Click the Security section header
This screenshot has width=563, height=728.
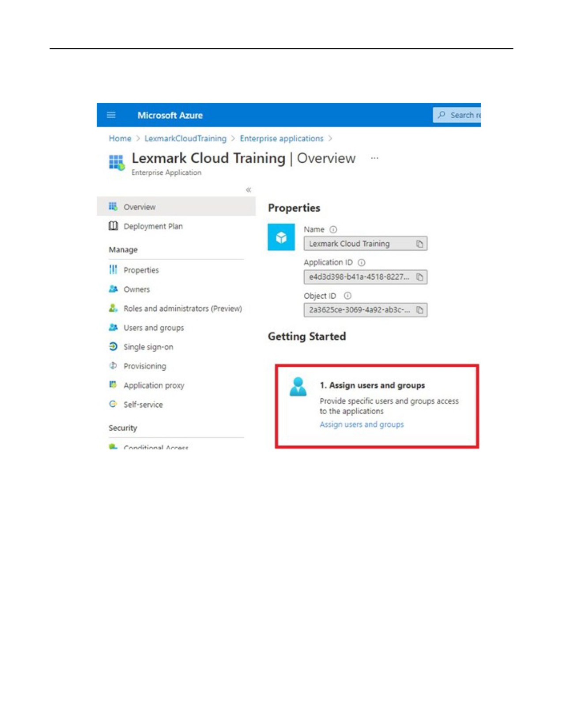(123, 428)
